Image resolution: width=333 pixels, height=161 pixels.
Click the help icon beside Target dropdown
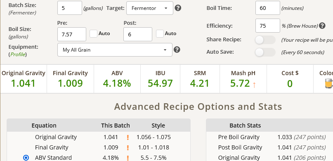pos(178,8)
